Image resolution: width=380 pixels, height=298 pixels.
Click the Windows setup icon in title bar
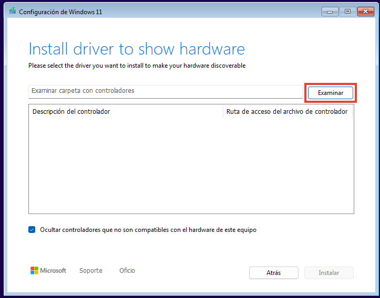tap(12, 12)
